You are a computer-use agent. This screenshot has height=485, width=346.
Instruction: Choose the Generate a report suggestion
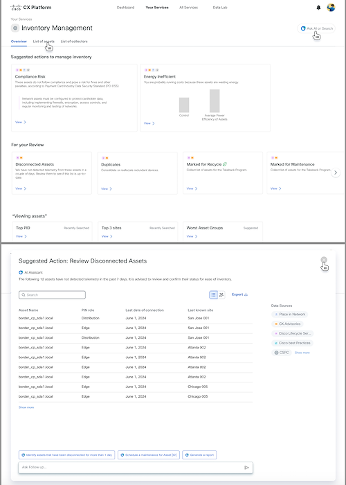pyautogui.click(x=199, y=455)
